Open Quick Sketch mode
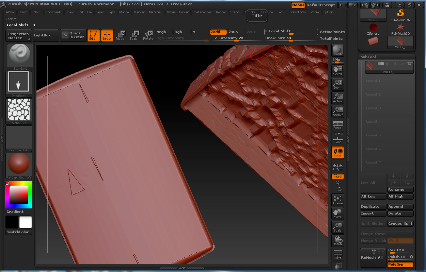 tap(73, 35)
